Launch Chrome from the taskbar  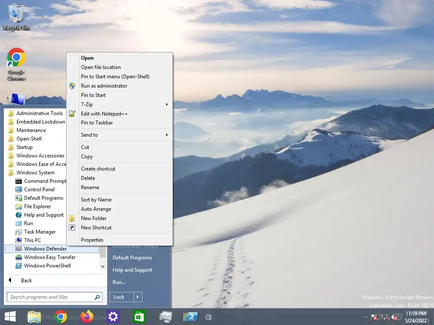point(61,317)
